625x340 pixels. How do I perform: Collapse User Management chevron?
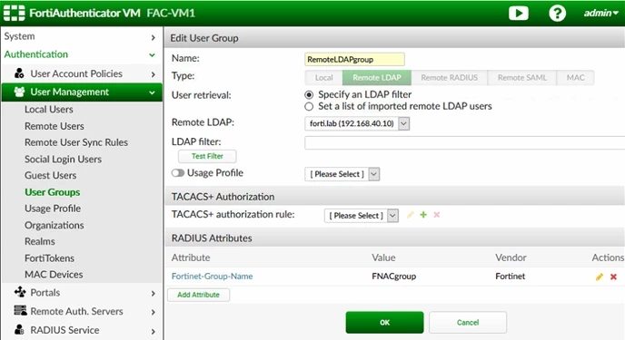tap(153, 92)
